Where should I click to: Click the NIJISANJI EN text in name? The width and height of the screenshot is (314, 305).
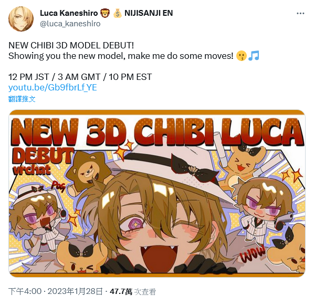(x=149, y=13)
